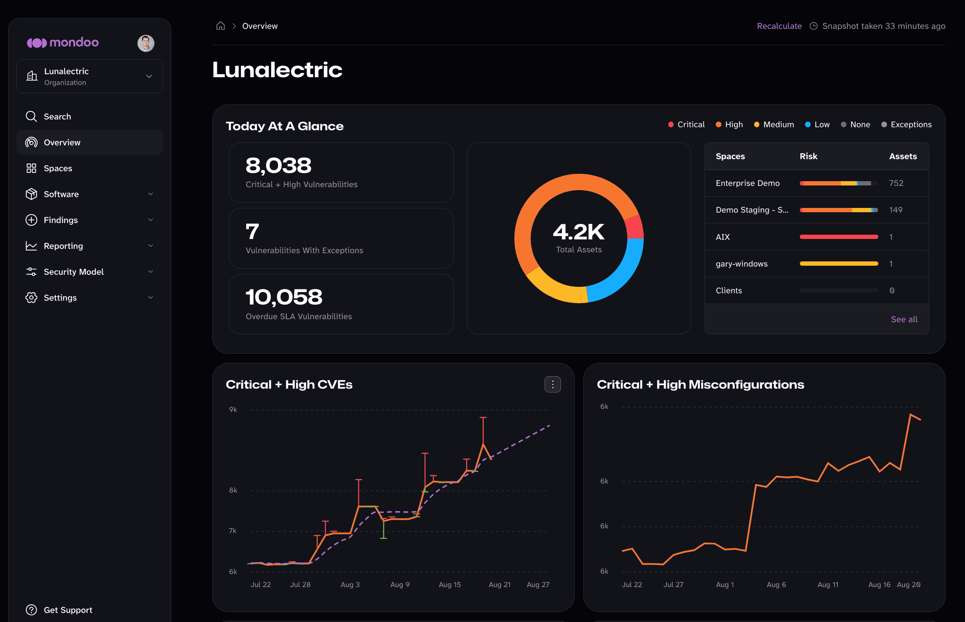Open the 10,058 Overdue SLA Vulnerabilities card
The width and height of the screenshot is (965, 622).
tap(341, 304)
